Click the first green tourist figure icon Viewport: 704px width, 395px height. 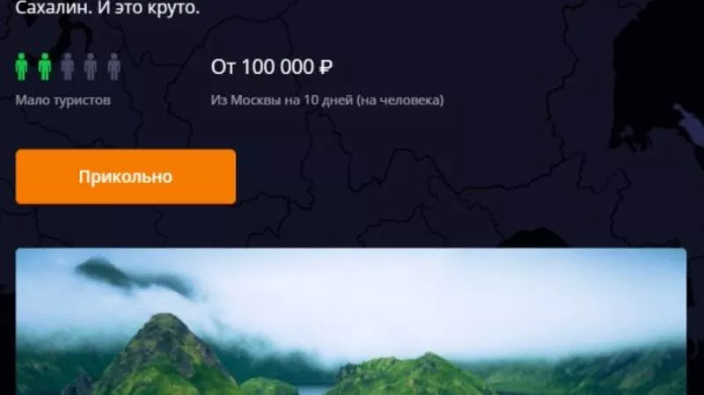(x=21, y=67)
